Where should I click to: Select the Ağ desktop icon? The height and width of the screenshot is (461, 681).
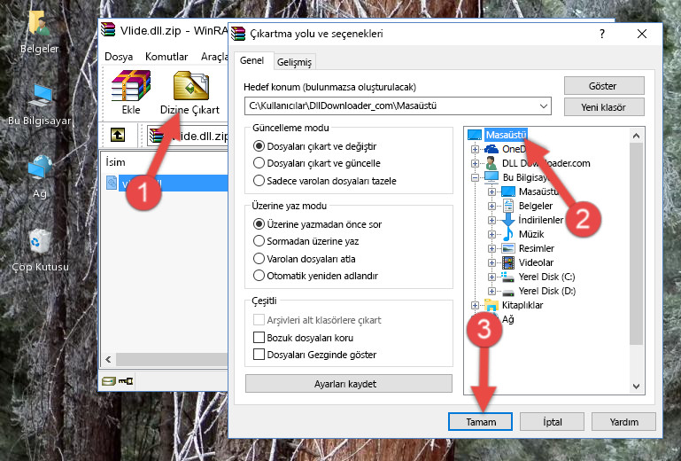click(x=40, y=177)
